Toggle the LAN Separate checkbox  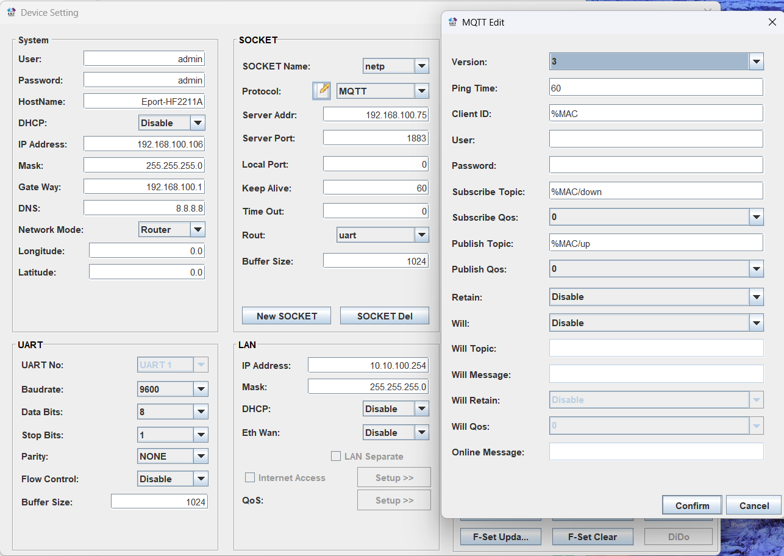click(336, 456)
